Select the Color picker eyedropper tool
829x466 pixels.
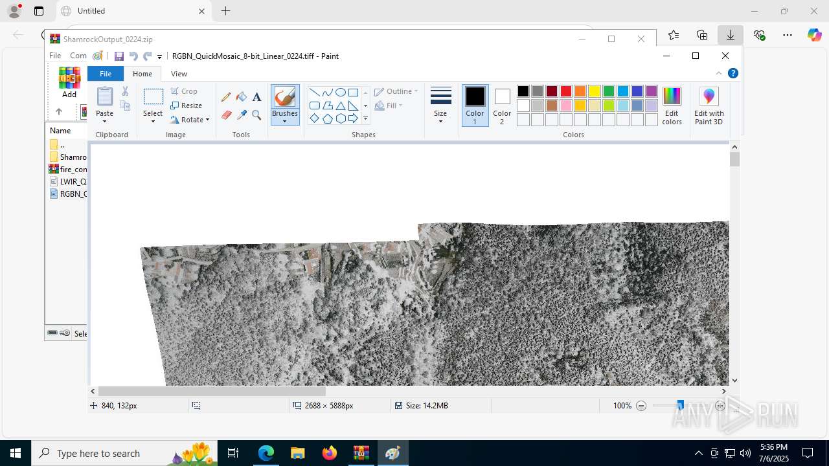pos(242,115)
